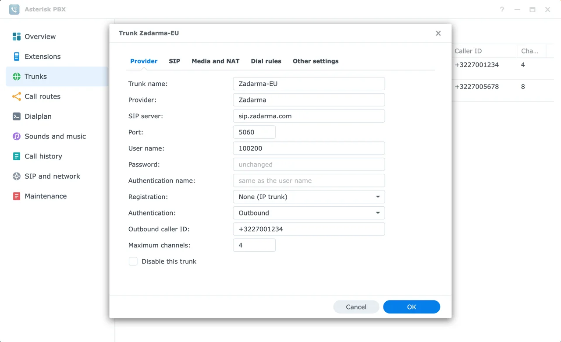
Task: Close the Trunk Zadarma-EU dialog
Action: [x=438, y=33]
